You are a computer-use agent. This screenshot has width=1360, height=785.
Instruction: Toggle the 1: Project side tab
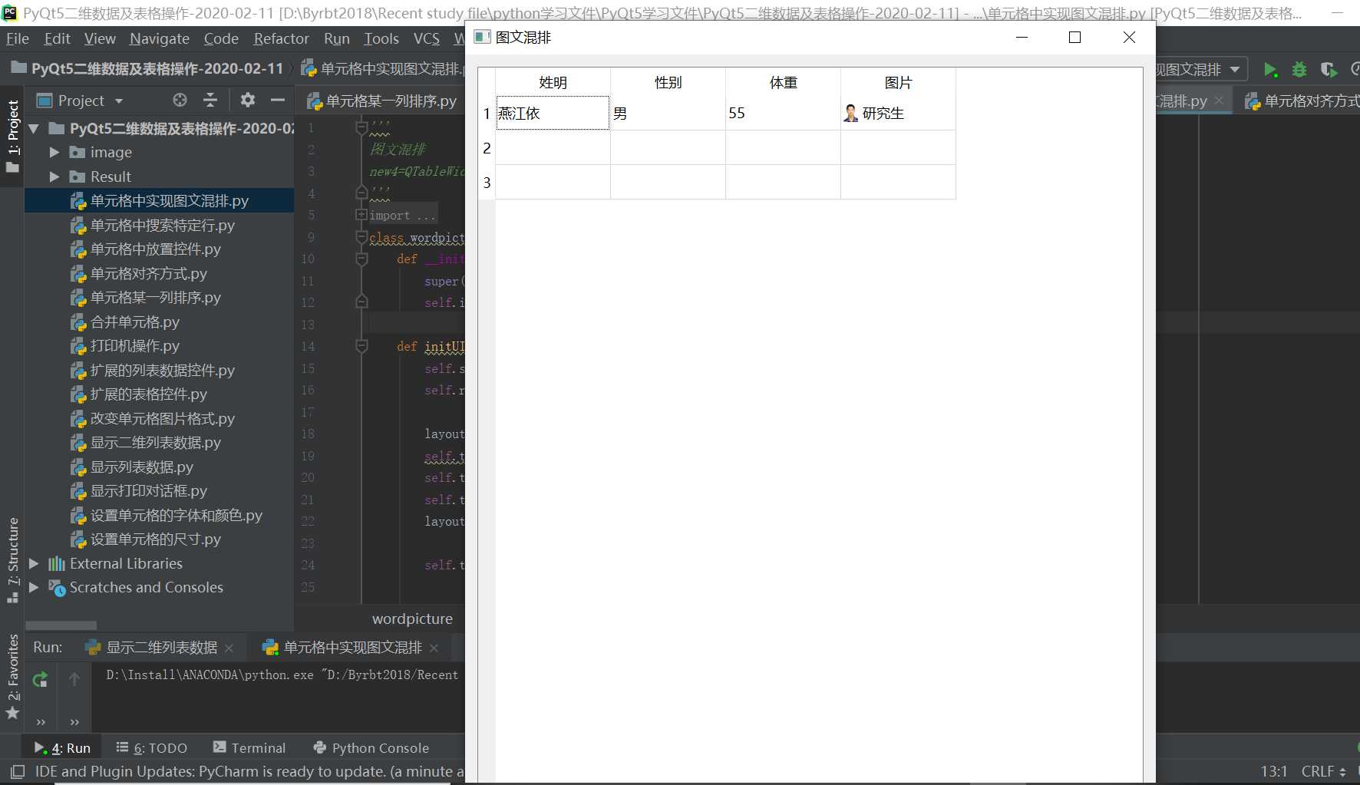click(x=12, y=135)
